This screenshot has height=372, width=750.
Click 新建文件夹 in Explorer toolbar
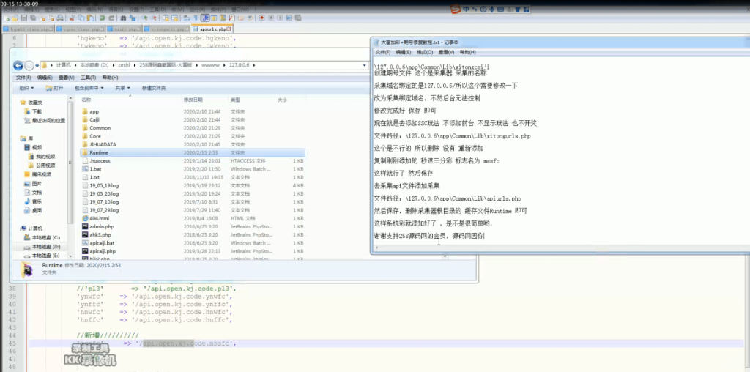point(154,88)
